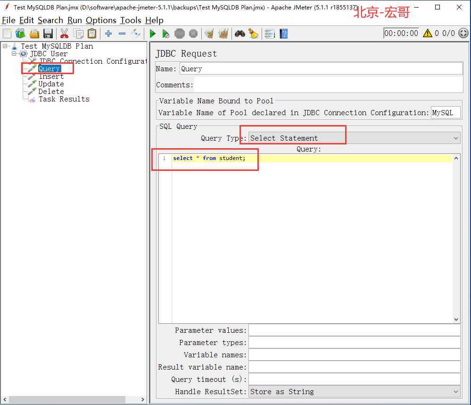Open the Handle ResultSet dropdown

point(355,391)
